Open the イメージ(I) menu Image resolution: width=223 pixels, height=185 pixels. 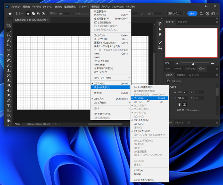point(36,7)
